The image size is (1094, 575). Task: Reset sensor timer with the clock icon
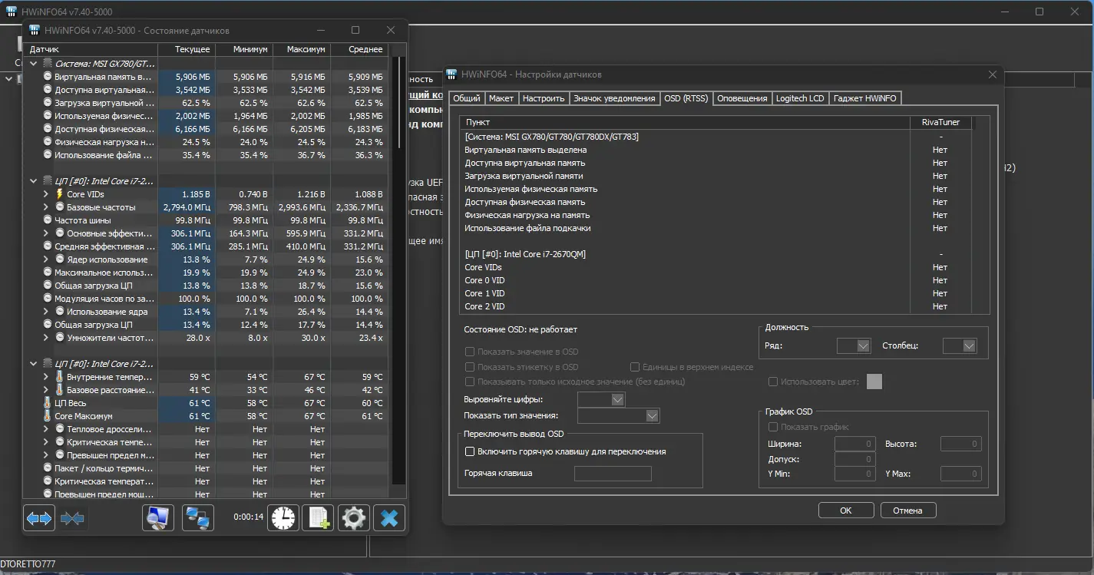pos(283,518)
